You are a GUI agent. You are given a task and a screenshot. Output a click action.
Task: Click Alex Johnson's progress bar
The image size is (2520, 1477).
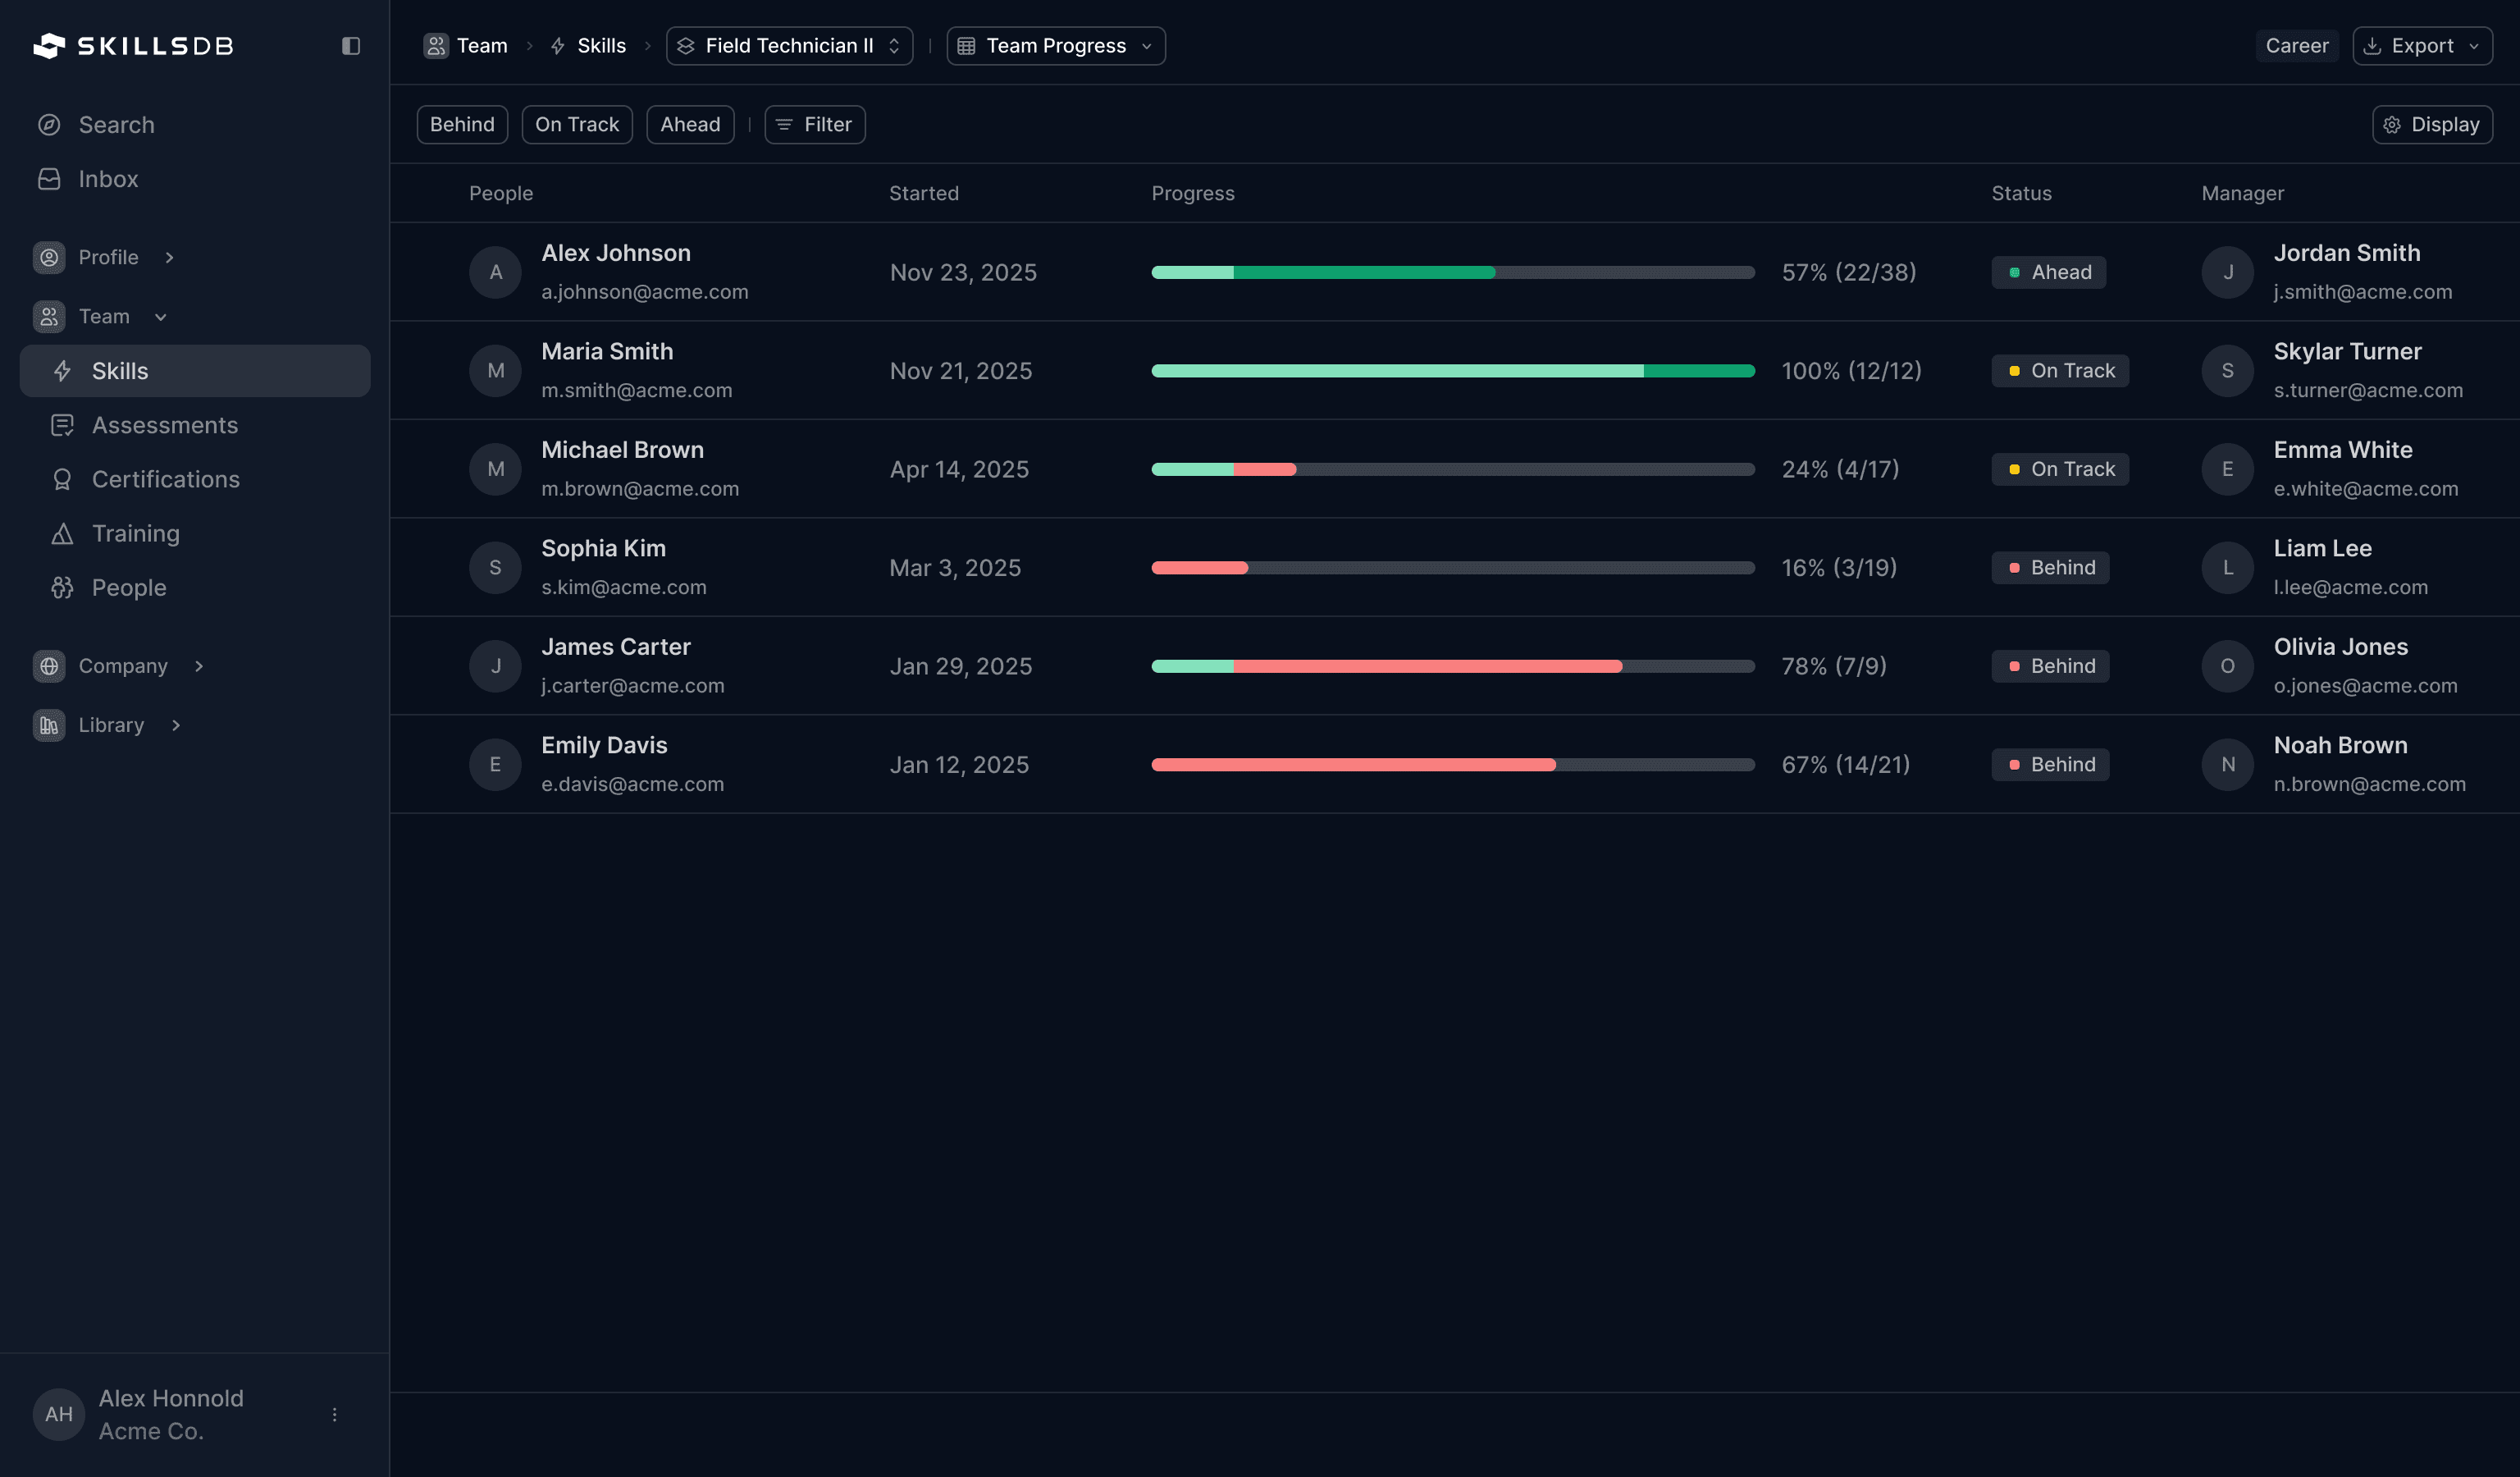pyautogui.click(x=1452, y=272)
